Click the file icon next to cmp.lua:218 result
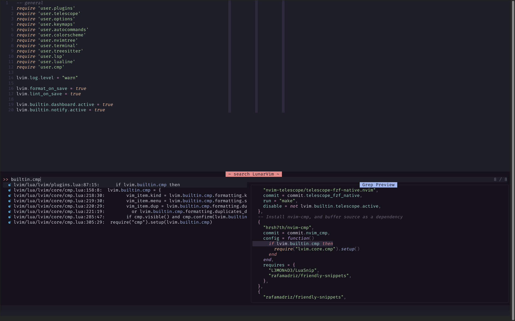This screenshot has height=321, width=515. pos(9,195)
